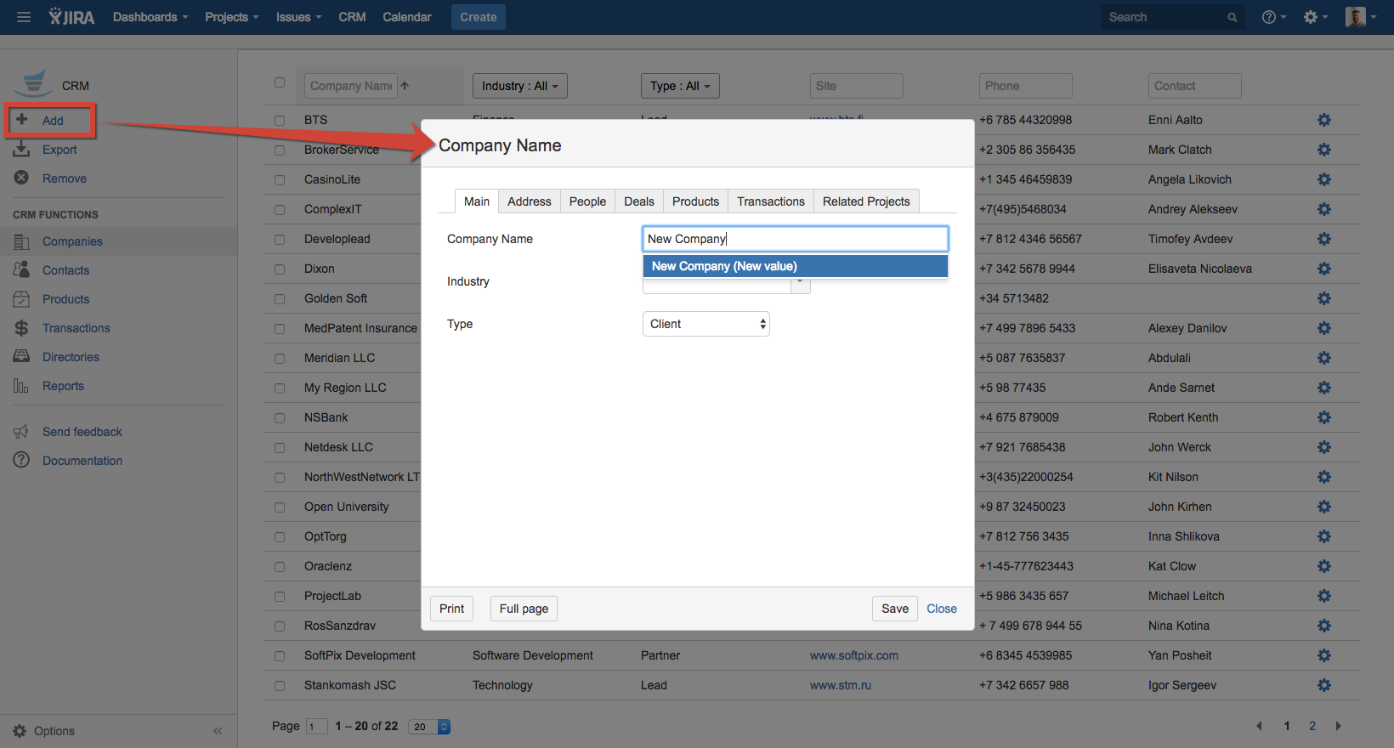The image size is (1394, 748).
Task: Open the Related Projects tab
Action: pos(865,201)
